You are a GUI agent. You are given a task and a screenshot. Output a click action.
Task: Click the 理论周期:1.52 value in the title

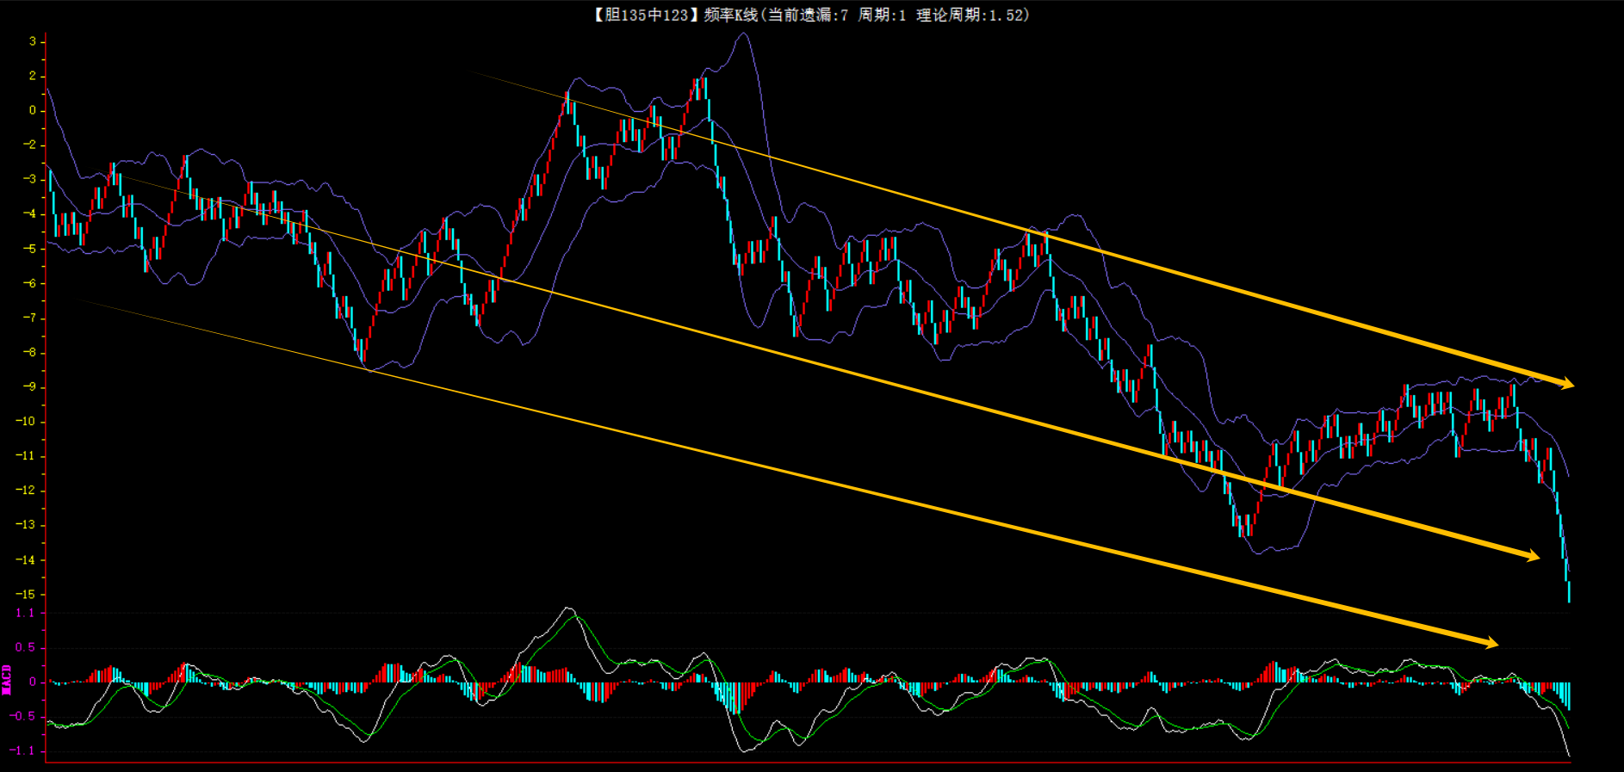[970, 15]
